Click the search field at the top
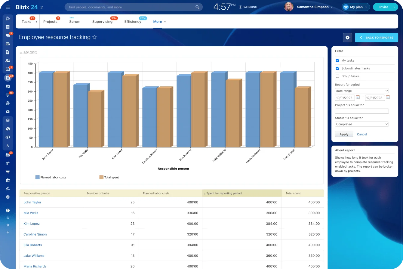Viewport: 403px width, 269px height. point(132,7)
